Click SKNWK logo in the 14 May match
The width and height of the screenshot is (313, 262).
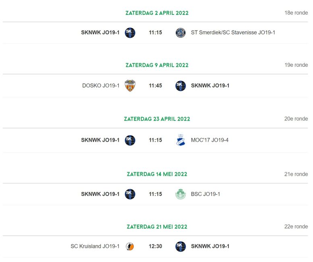(x=130, y=194)
